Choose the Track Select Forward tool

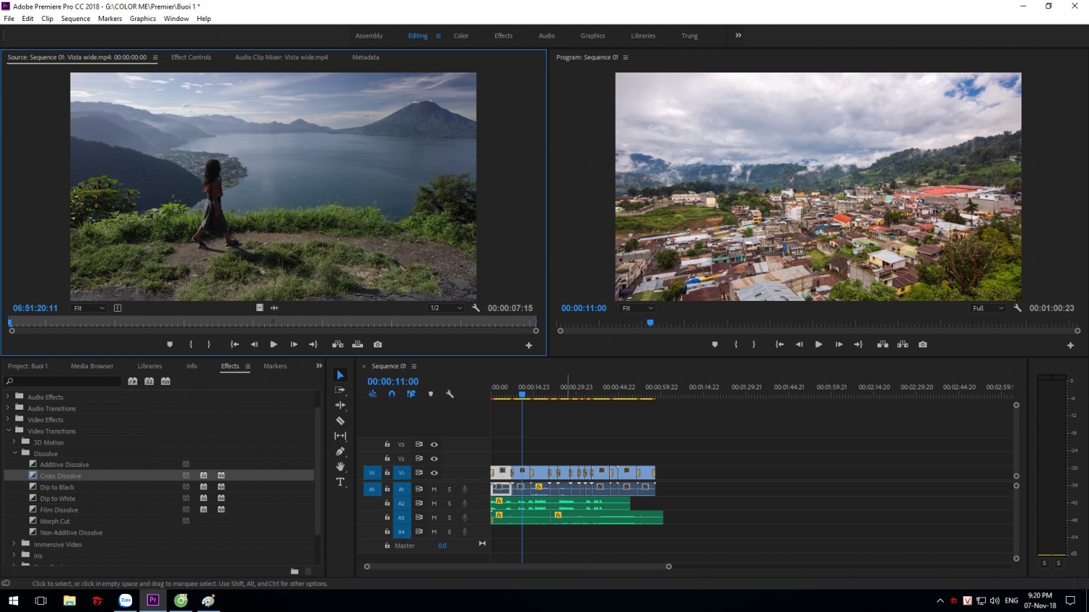tap(340, 390)
